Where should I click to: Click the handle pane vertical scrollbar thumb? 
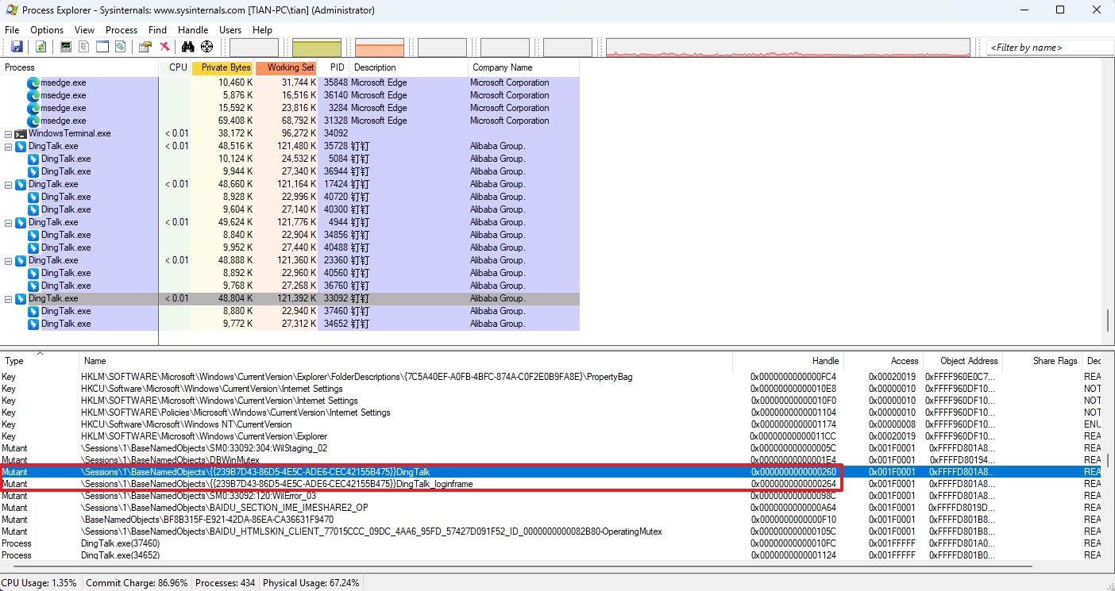[1109, 460]
